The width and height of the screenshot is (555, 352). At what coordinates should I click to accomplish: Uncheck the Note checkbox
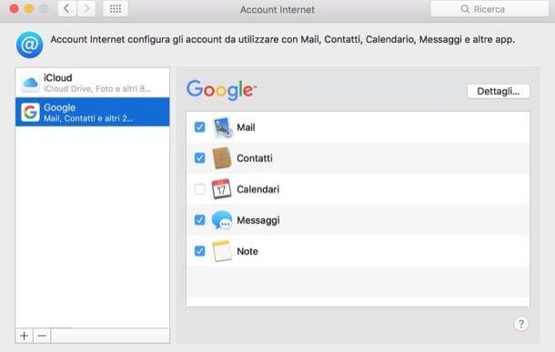pos(199,251)
